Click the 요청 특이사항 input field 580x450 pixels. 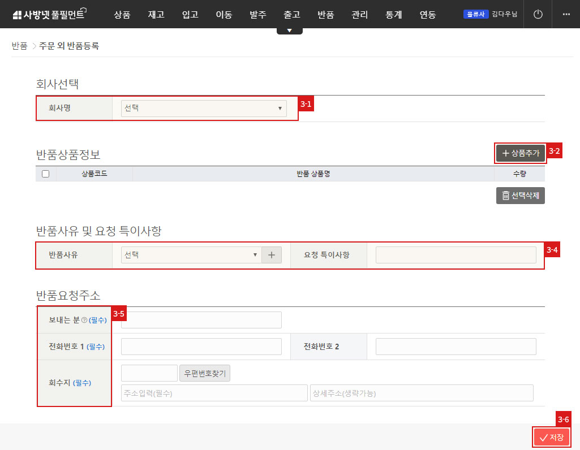[456, 255]
